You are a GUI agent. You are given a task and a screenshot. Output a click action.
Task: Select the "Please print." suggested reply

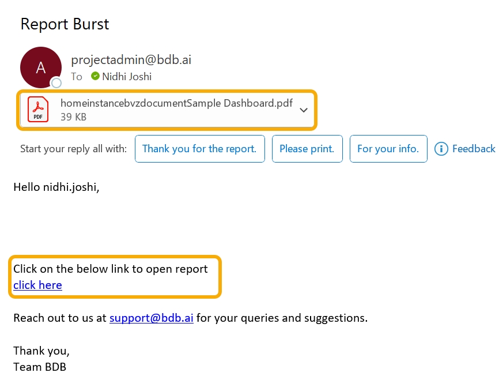pyautogui.click(x=307, y=149)
